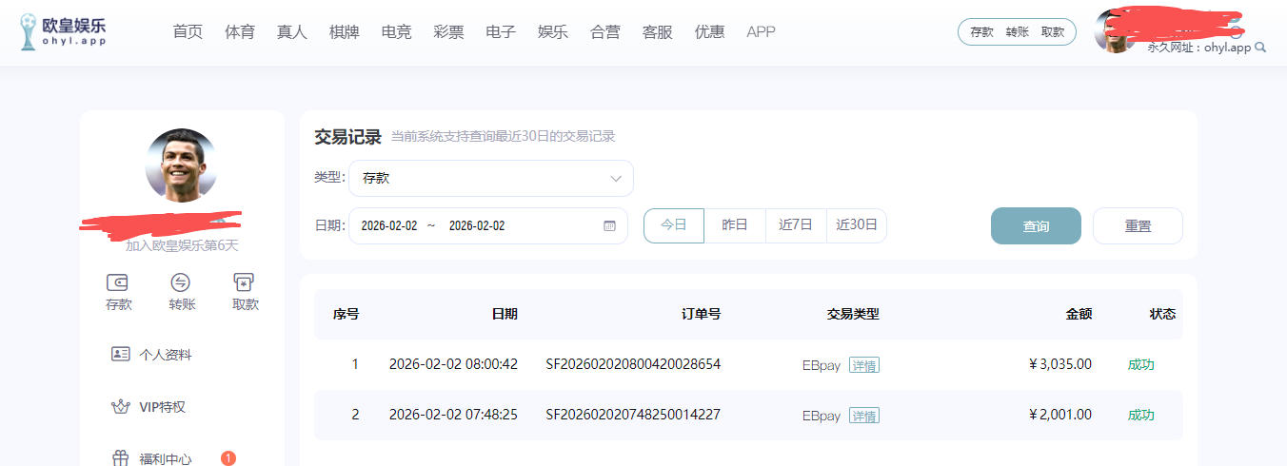
Task: Open the 优惠 navigation menu
Action: click(709, 31)
